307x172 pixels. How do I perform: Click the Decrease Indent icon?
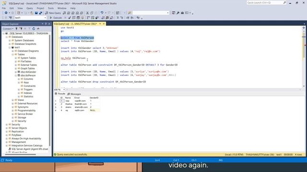128,18
